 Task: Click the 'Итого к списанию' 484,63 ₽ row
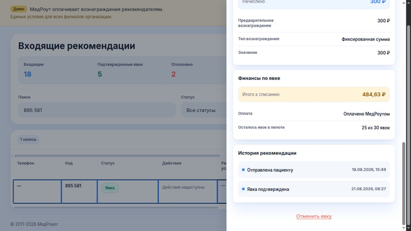pyautogui.click(x=314, y=94)
